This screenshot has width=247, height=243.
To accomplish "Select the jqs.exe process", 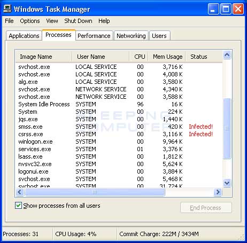I will click(119, 119).
